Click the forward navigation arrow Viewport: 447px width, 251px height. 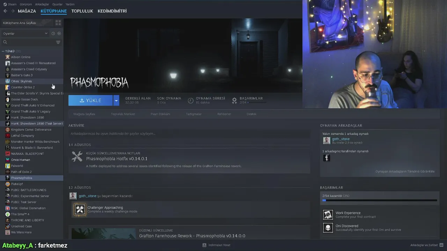13,11
